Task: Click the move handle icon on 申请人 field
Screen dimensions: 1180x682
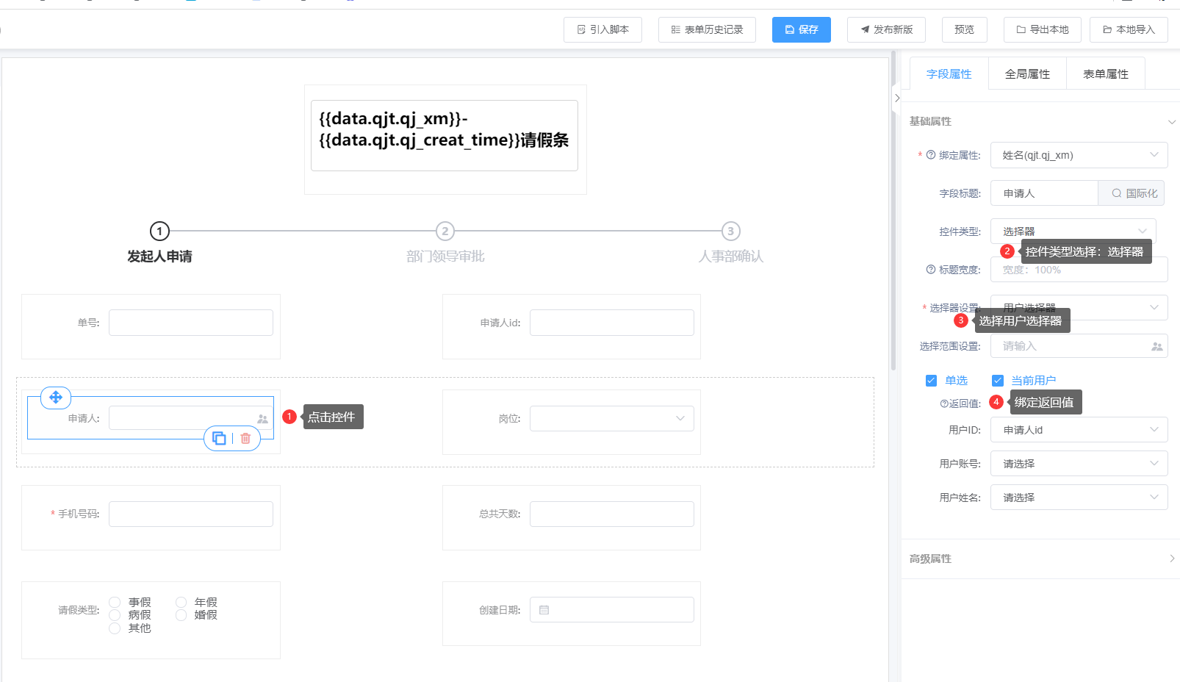Action: click(x=56, y=398)
